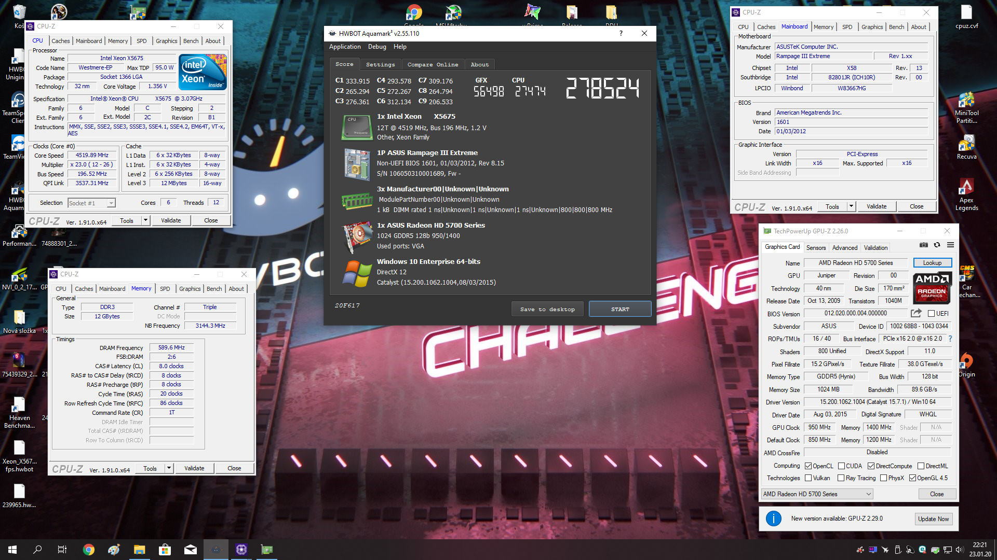Open Chrome from the taskbar
This screenshot has width=997, height=560.
pos(89,550)
